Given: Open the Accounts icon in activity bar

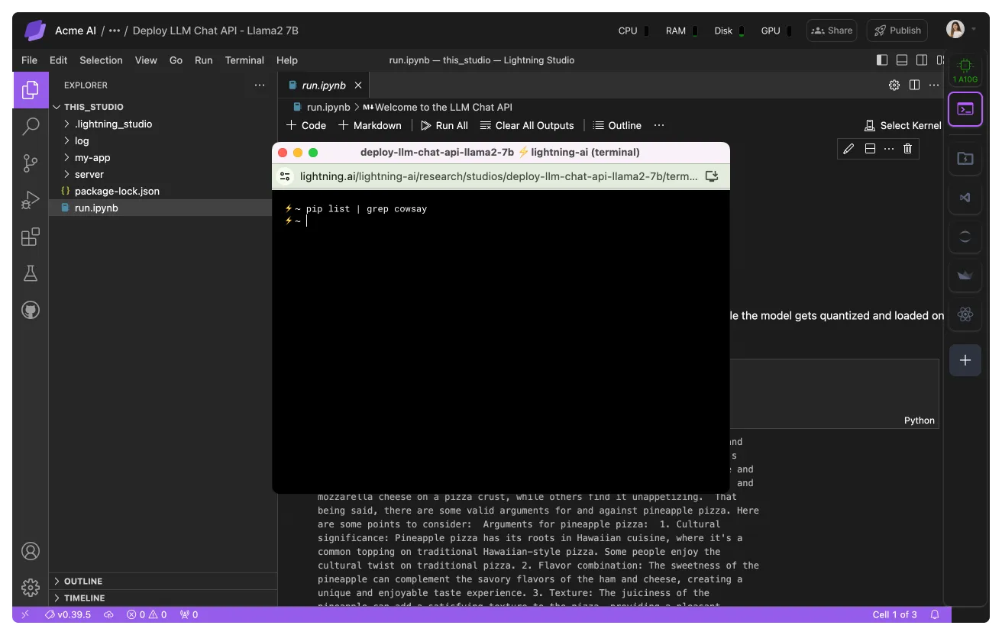Looking at the screenshot, I should coord(31,551).
